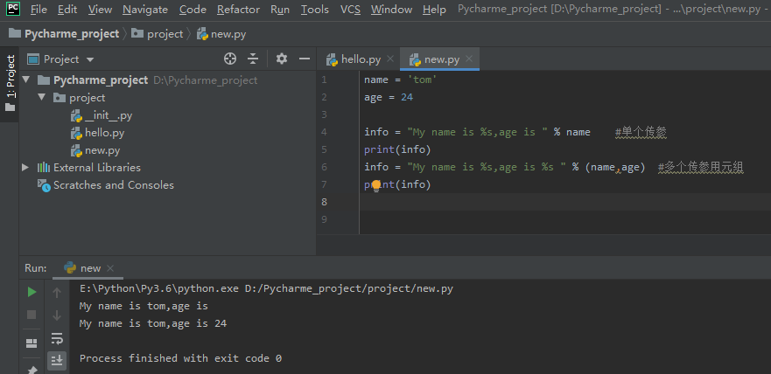The image size is (771, 374).
Task: Open the File menu
Action: (39, 10)
